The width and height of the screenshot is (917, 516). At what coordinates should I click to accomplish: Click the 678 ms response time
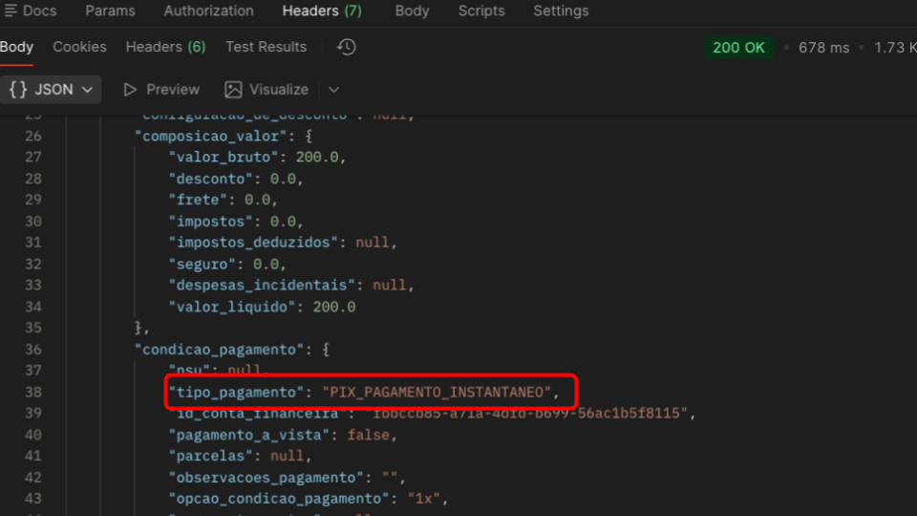click(x=823, y=48)
